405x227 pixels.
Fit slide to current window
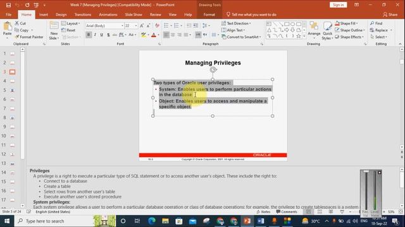click(401, 212)
